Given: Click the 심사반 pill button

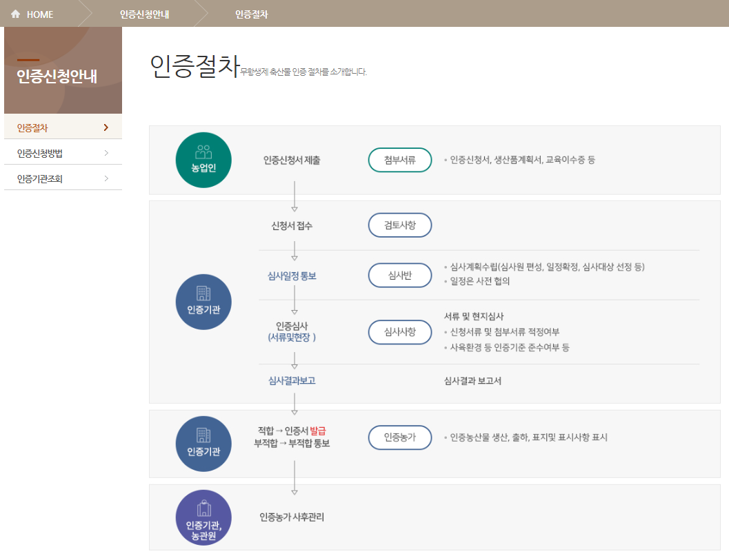Looking at the screenshot, I should [x=400, y=276].
